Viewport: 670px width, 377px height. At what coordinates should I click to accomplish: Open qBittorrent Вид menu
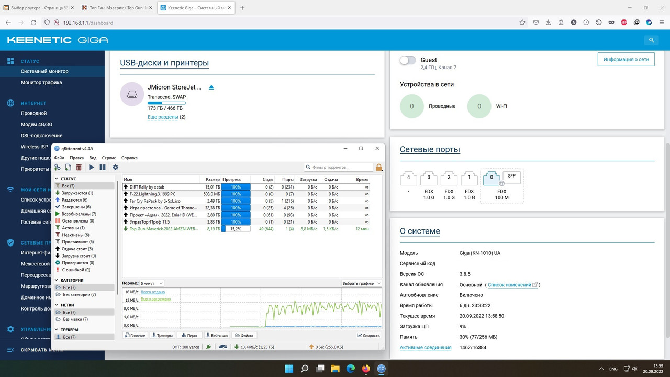click(93, 158)
